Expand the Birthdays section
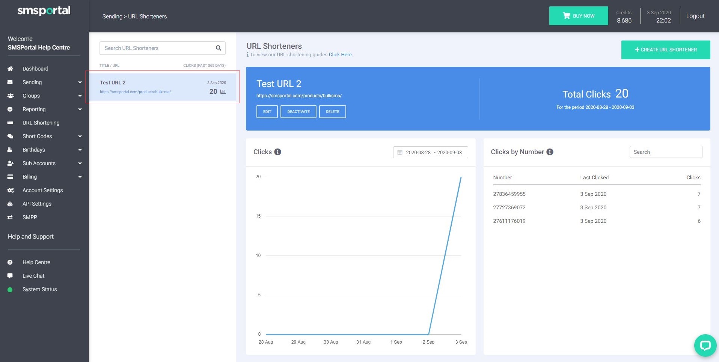The height and width of the screenshot is (362, 719). (x=80, y=150)
